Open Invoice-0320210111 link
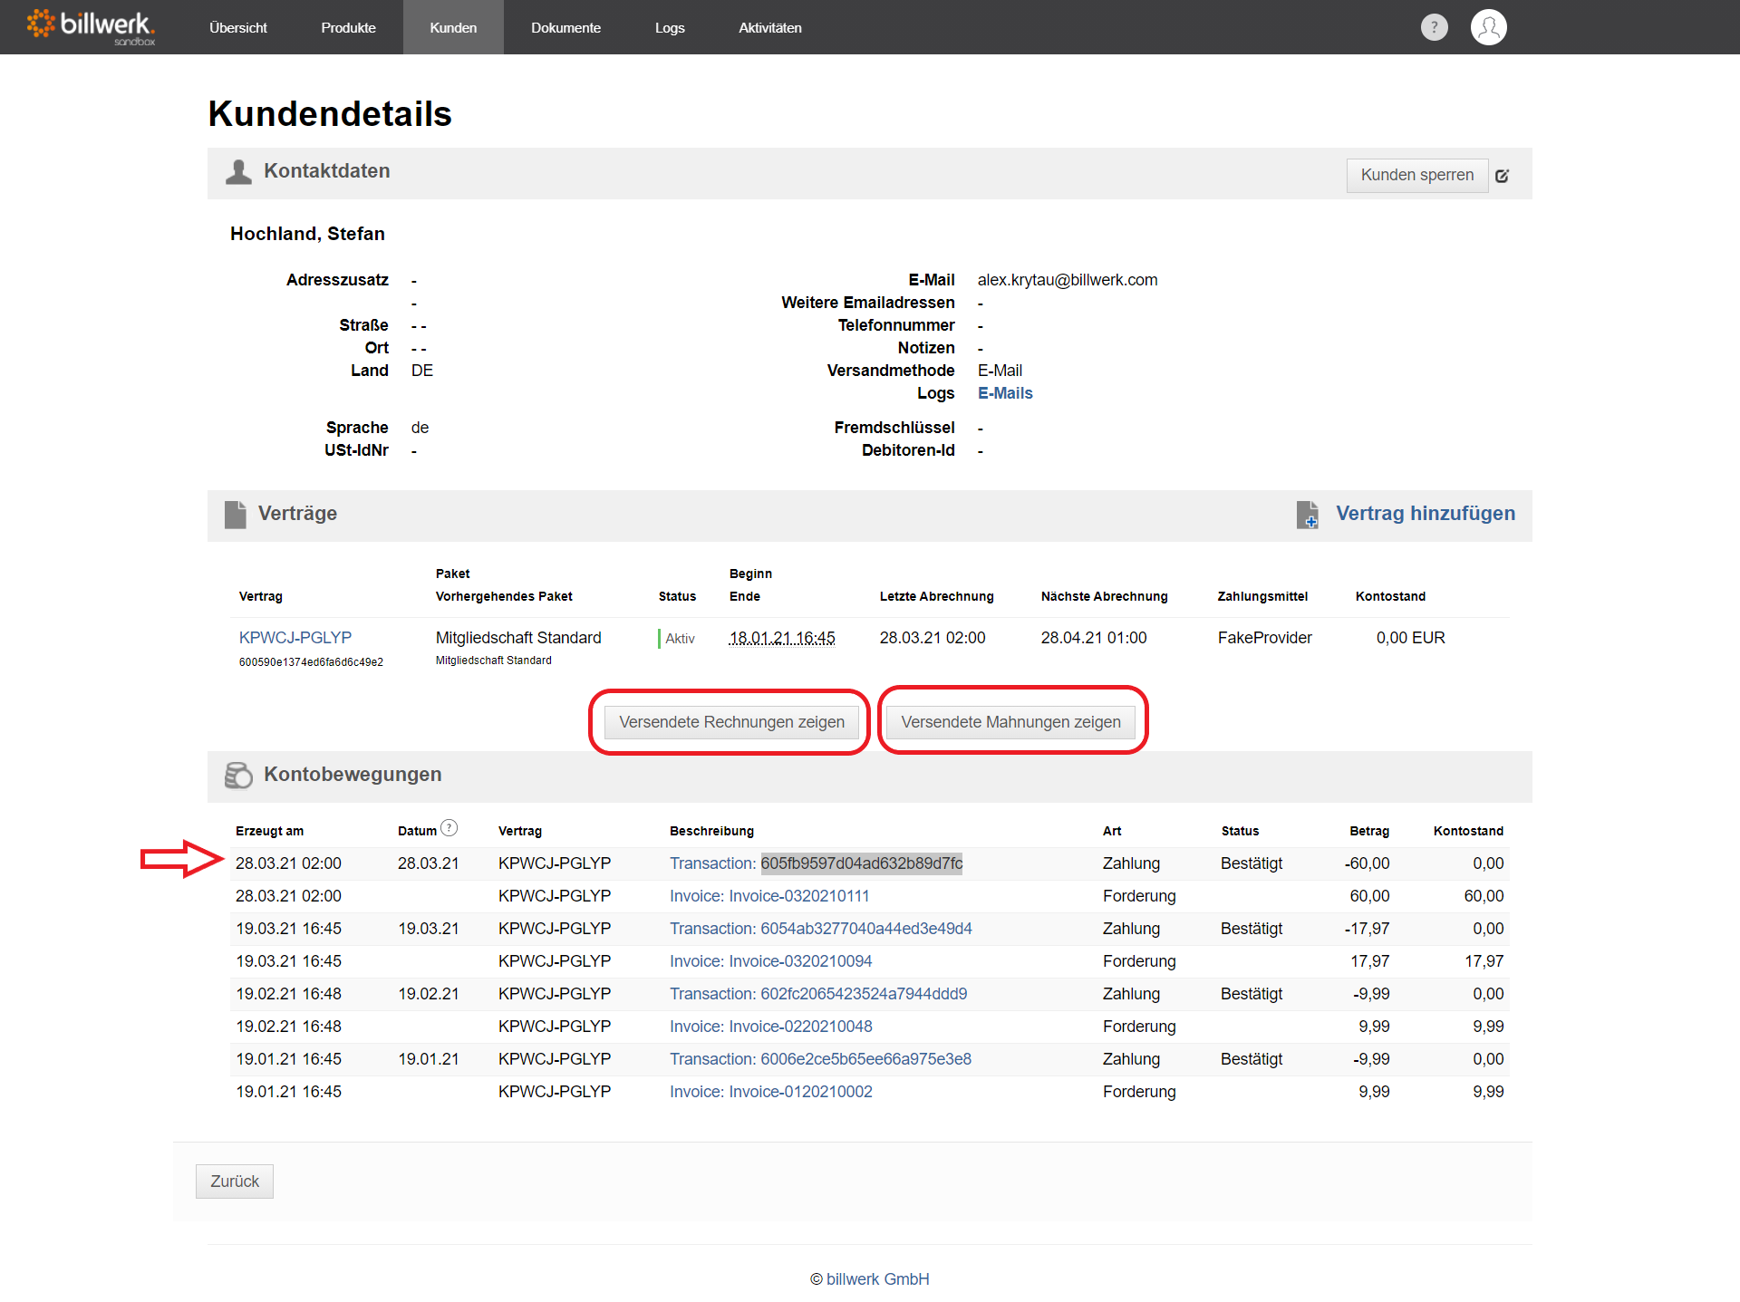Image resolution: width=1740 pixels, height=1302 pixels. click(x=769, y=896)
